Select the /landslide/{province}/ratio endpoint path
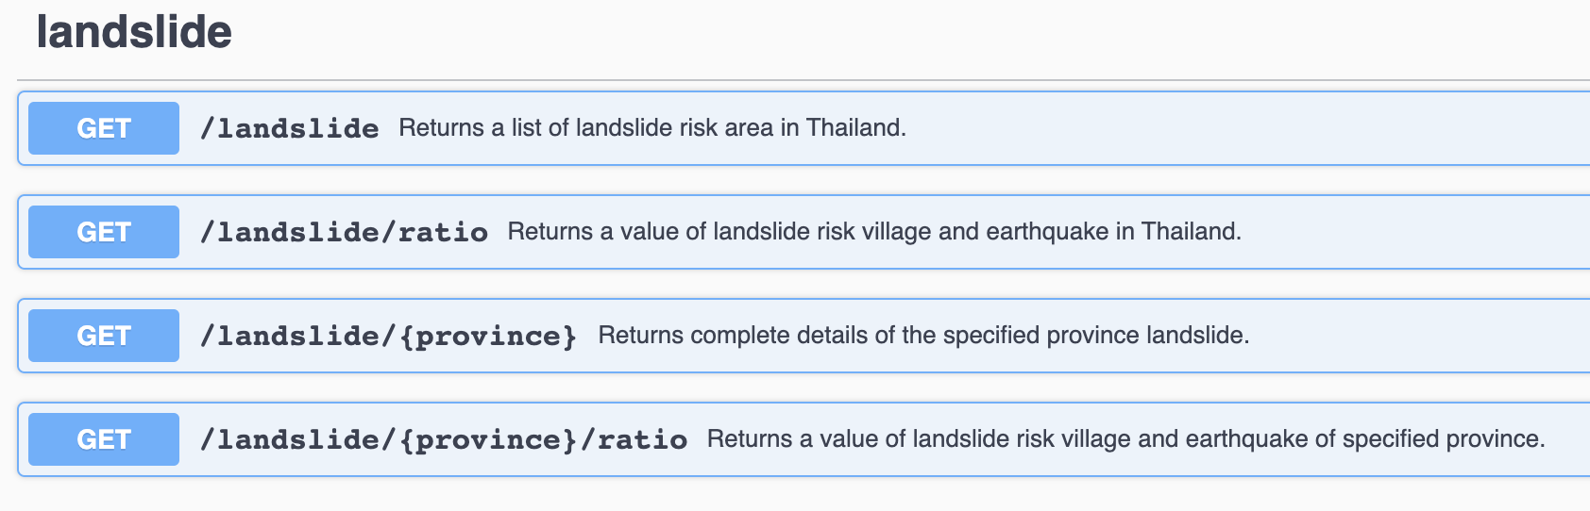1590x511 pixels. (x=443, y=439)
